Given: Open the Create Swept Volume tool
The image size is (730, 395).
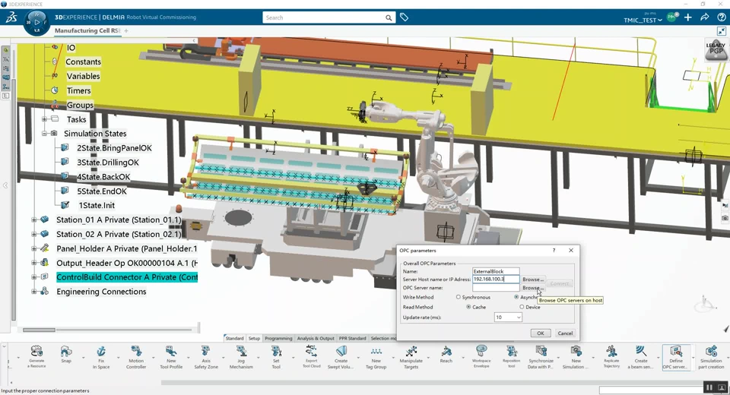Looking at the screenshot, I should click(x=341, y=356).
